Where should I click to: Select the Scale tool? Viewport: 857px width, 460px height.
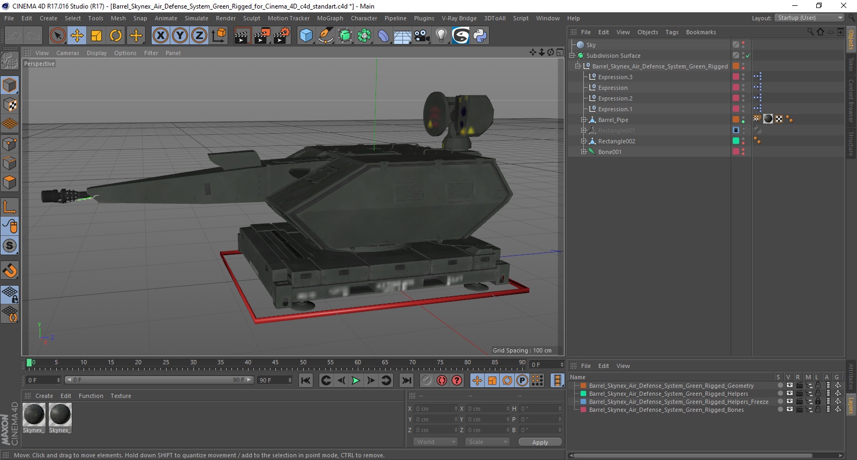coord(96,36)
